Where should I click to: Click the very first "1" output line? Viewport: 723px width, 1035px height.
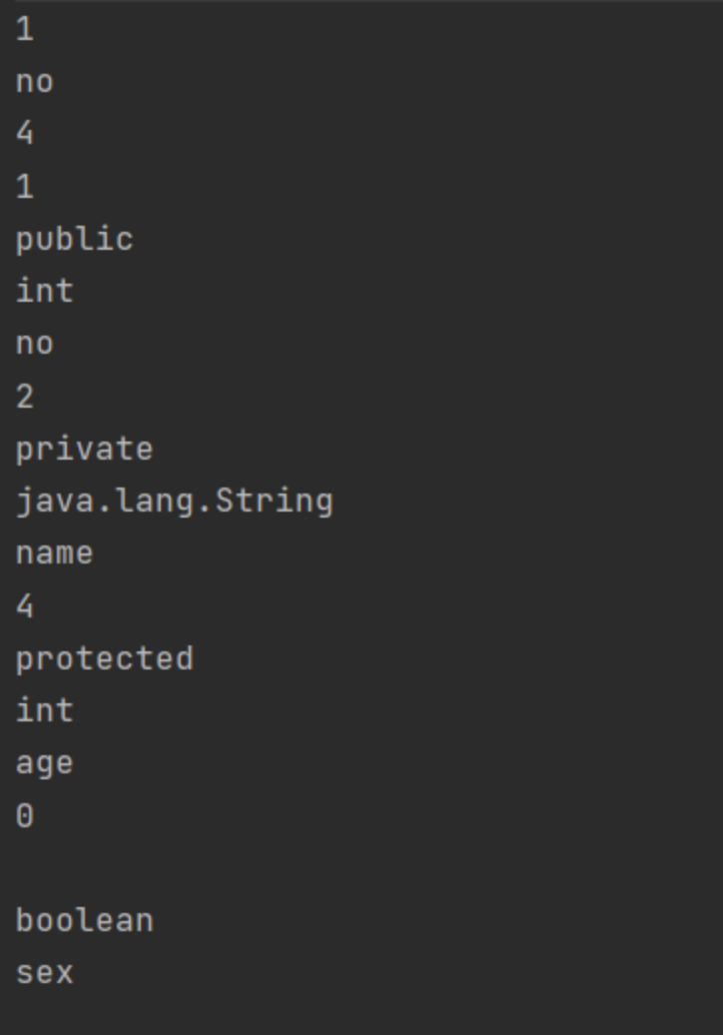tap(25, 30)
